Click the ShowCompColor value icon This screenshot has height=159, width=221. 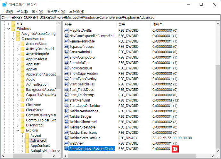coord(67,57)
